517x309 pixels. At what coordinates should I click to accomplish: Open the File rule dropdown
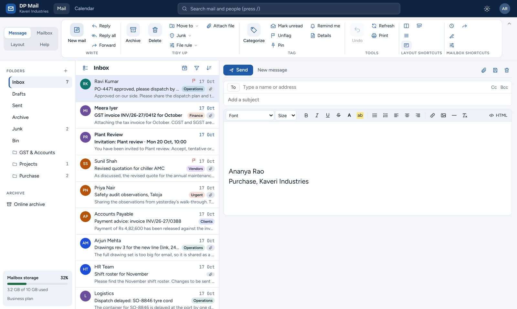coord(184,45)
